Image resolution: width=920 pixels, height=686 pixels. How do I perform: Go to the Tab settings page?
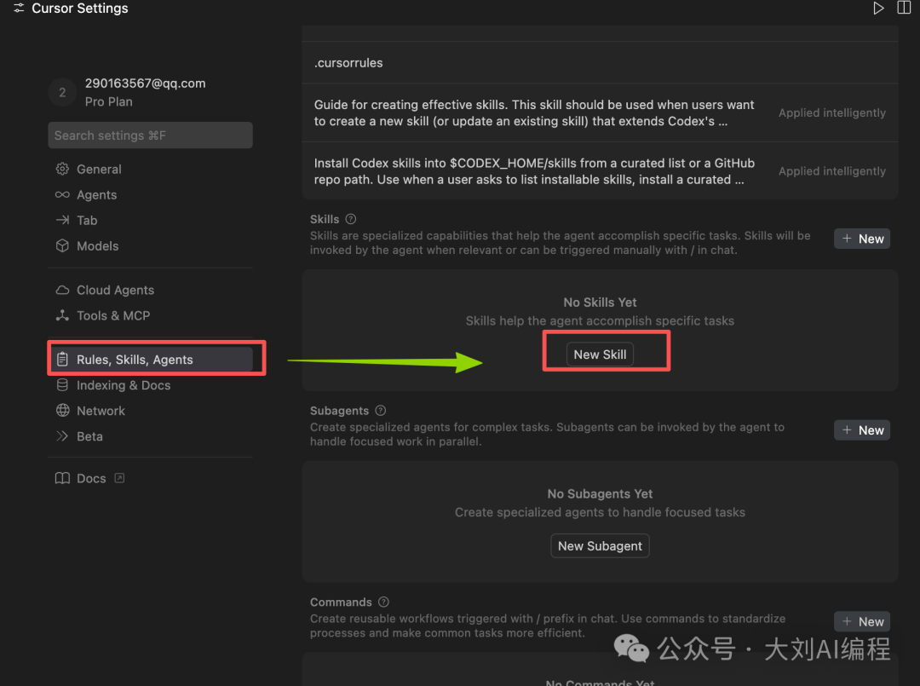[87, 220]
